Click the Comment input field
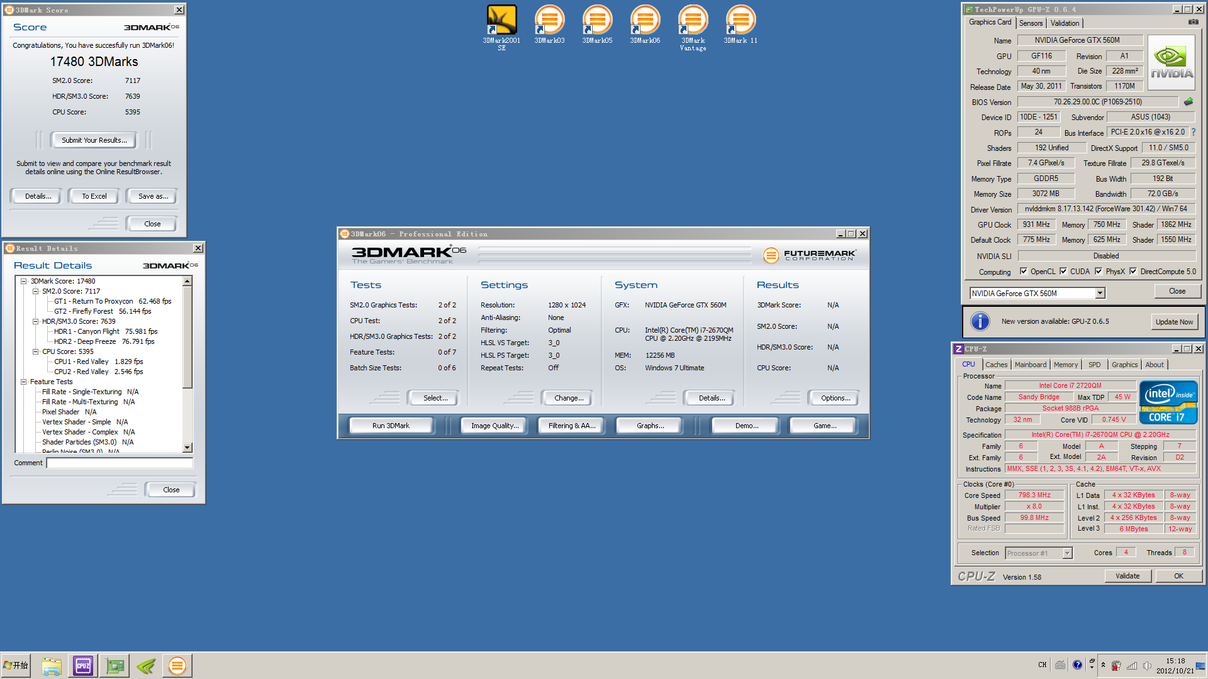The image size is (1208, 679). point(120,463)
